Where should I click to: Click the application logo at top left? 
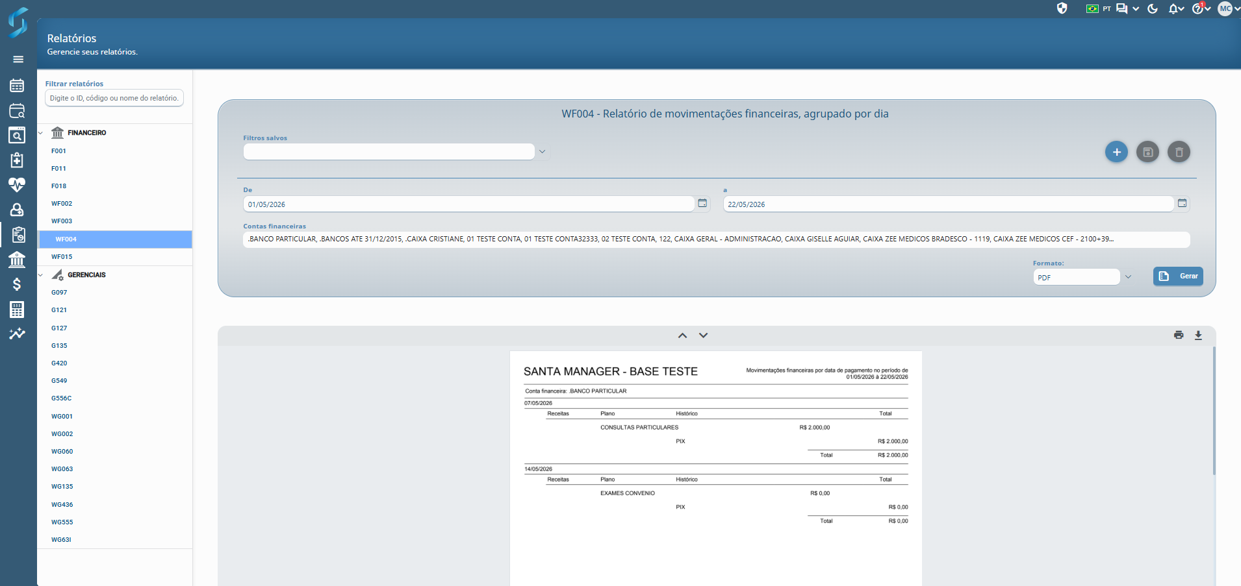pos(18,22)
